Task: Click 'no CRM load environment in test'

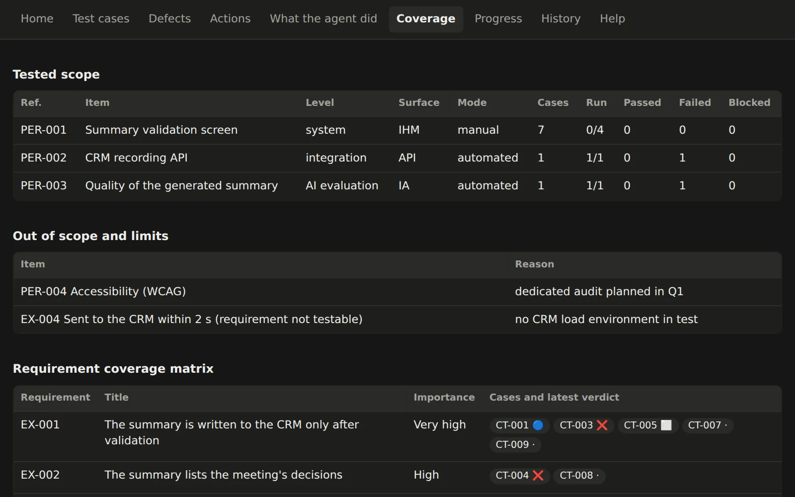Action: [x=606, y=320]
